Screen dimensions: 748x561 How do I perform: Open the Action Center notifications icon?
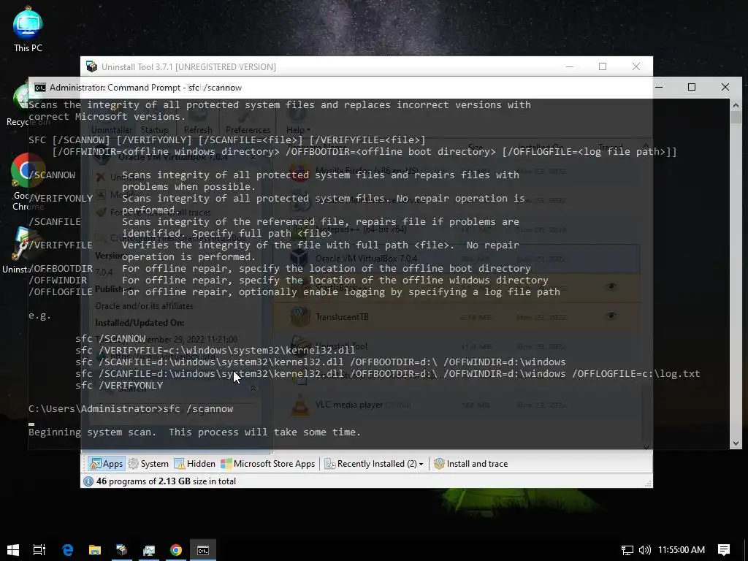tap(724, 550)
